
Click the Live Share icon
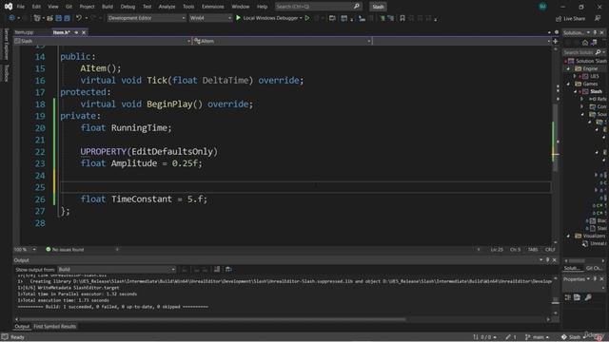tap(559, 19)
